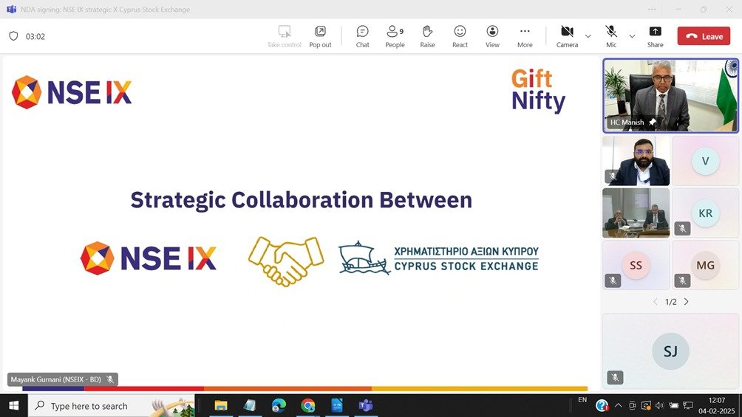742x417 pixels.
Task: Open the React emoji menu
Action: click(460, 36)
